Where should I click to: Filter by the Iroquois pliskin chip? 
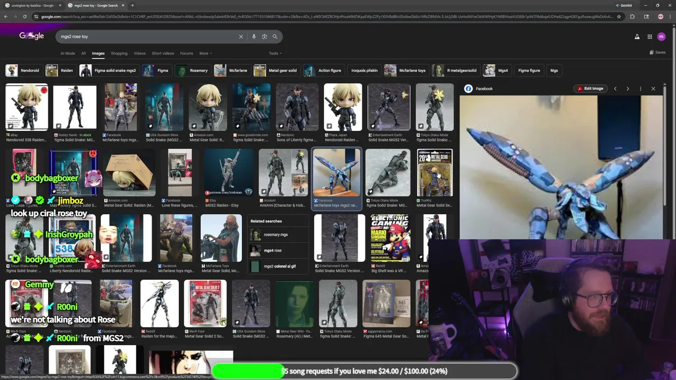(x=364, y=70)
